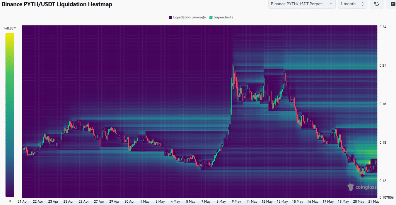Click the Binance PYTH/USDT Liquidation Heatmap title
396x205 pixels.
click(57, 4)
